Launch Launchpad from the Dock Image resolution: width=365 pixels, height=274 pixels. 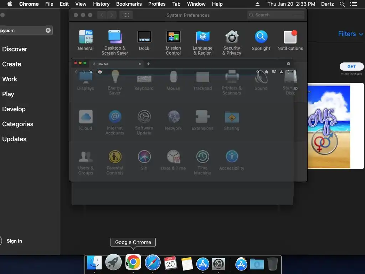pos(113,262)
